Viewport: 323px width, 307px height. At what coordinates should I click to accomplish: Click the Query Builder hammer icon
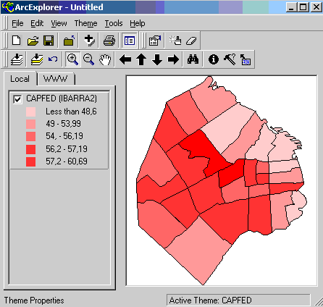tap(230, 59)
